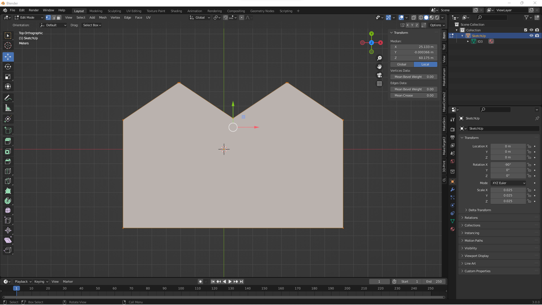Switch to the Sculpting workspace tab
The width and height of the screenshot is (542, 305).
(x=114, y=11)
